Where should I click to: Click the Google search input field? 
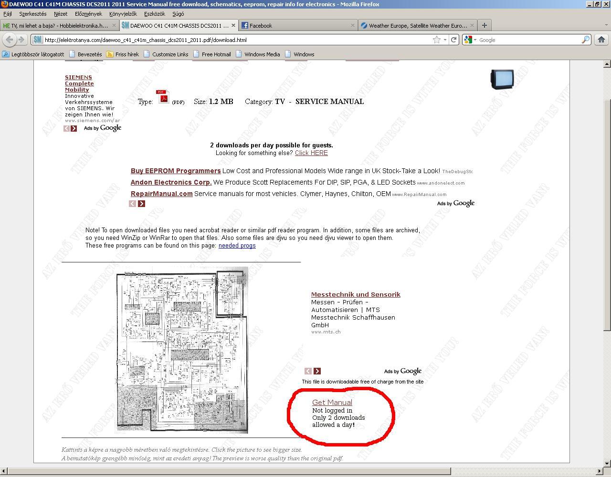[529, 40]
